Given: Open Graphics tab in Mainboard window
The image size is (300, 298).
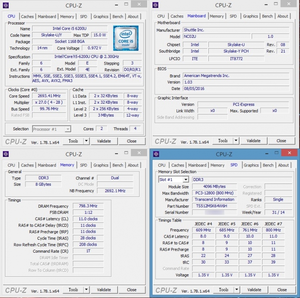Looking at the screenshot, I should pyautogui.click(x=250, y=16).
